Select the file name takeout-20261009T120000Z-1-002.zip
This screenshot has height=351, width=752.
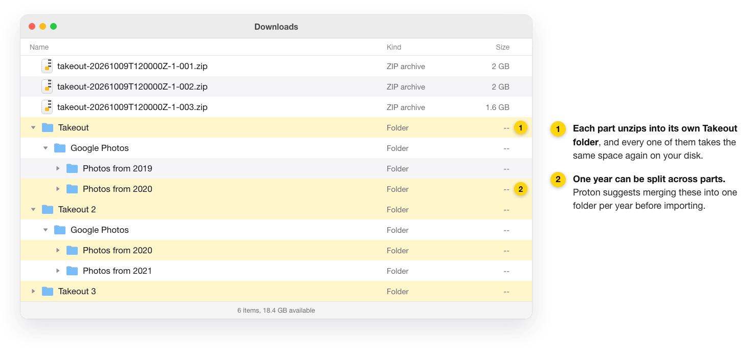(132, 86)
